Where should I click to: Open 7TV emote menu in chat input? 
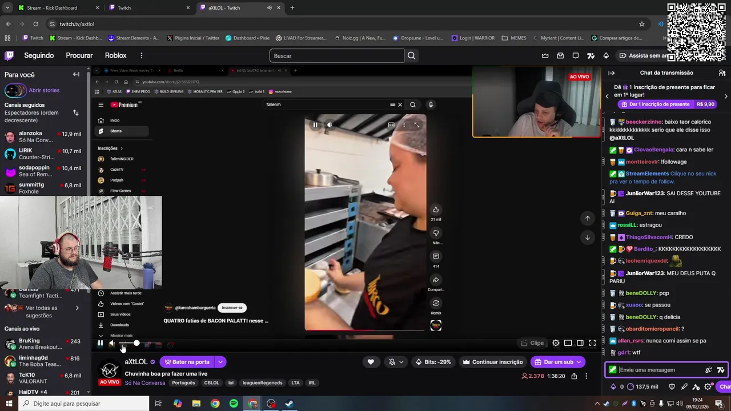click(x=721, y=370)
